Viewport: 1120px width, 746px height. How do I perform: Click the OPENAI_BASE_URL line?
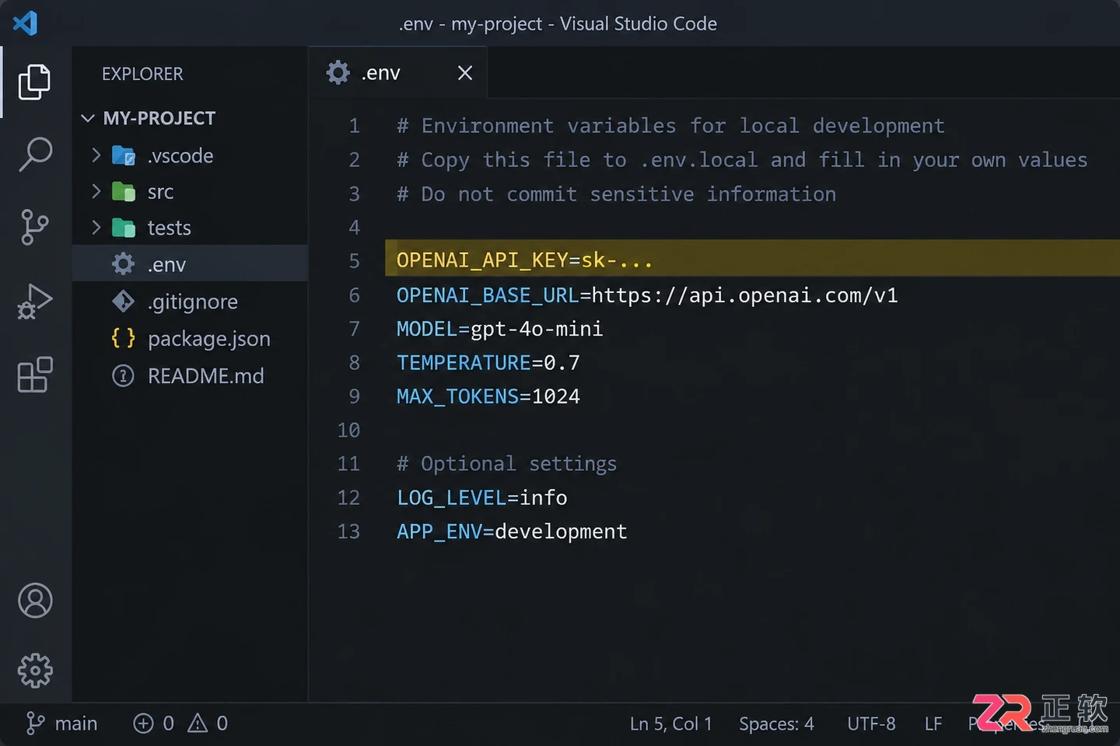(x=647, y=295)
